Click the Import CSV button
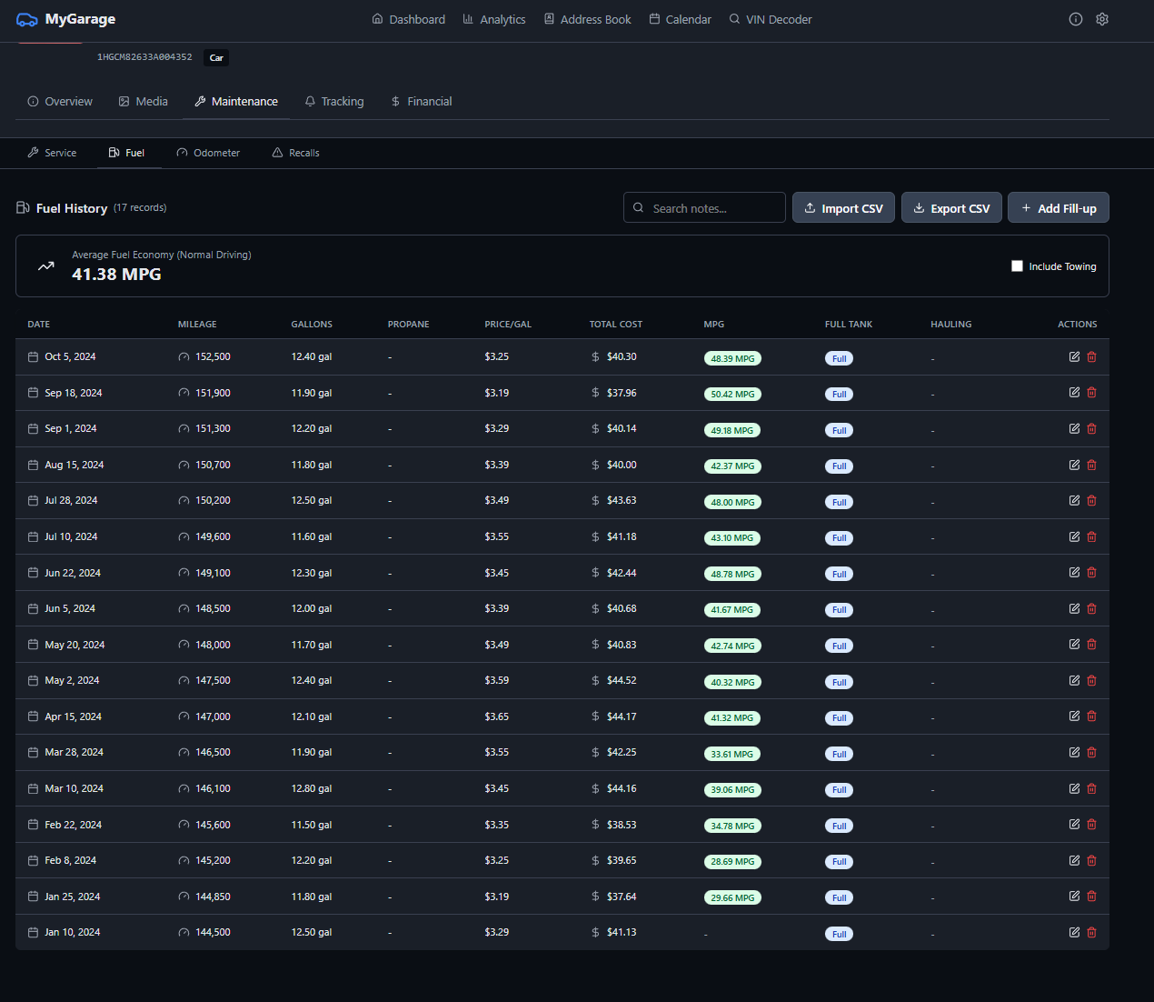The height and width of the screenshot is (1002, 1154). [x=843, y=208]
